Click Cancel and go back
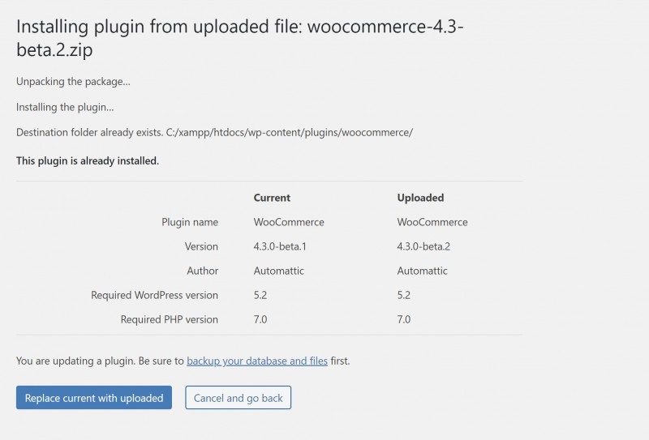649x440 pixels. point(238,397)
